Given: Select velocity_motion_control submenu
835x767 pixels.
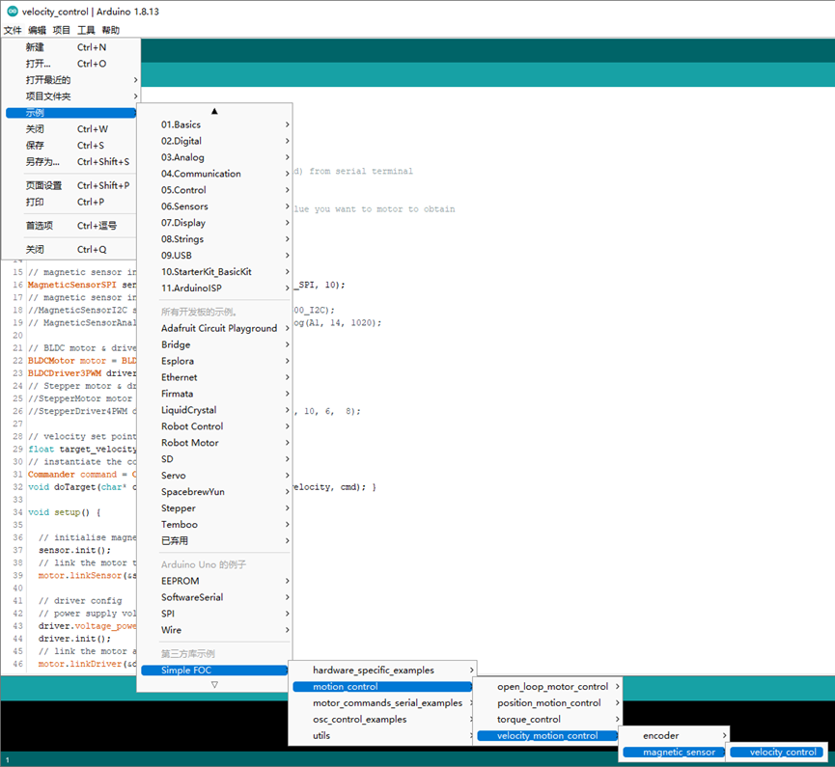Looking at the screenshot, I should [547, 736].
